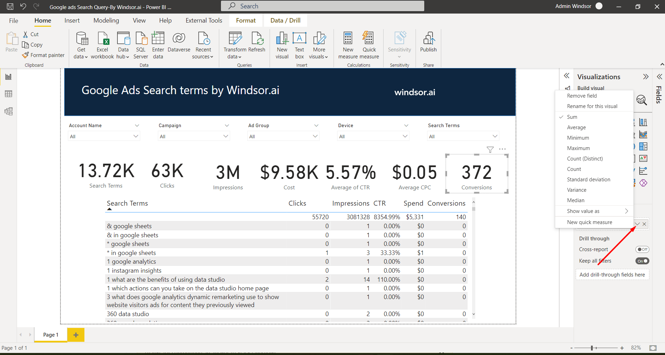Screen dimensions: 665x355
Task: Switch to Data view in left sidebar
Action: 9,94
